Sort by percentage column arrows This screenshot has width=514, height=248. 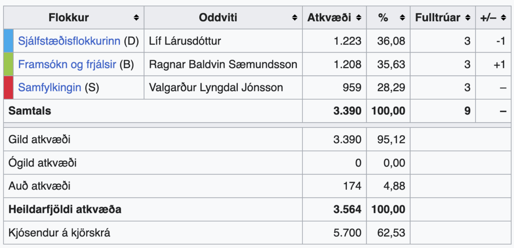(x=402, y=18)
